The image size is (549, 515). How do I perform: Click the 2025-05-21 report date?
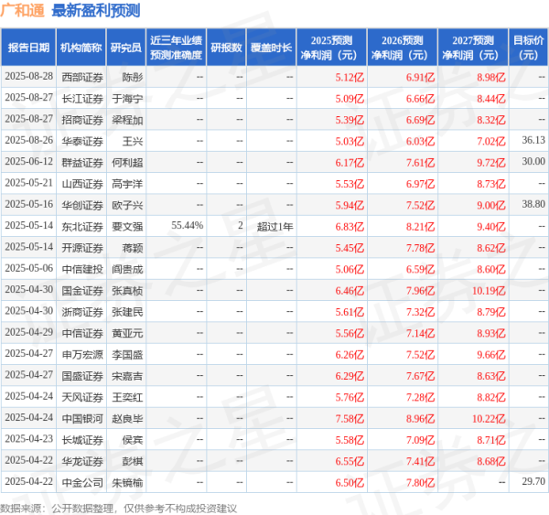coord(28,183)
